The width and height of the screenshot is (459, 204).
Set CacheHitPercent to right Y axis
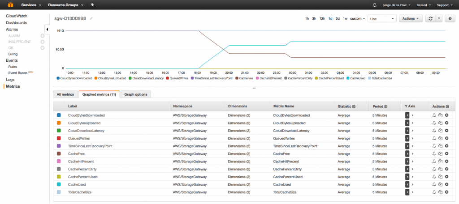412,161
